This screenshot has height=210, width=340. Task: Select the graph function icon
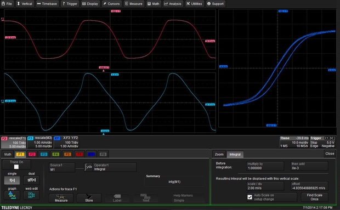12,195
